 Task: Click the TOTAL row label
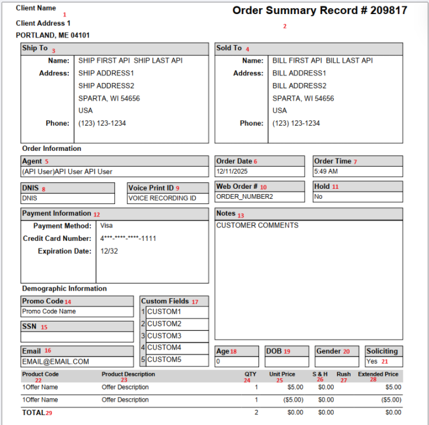(33, 413)
